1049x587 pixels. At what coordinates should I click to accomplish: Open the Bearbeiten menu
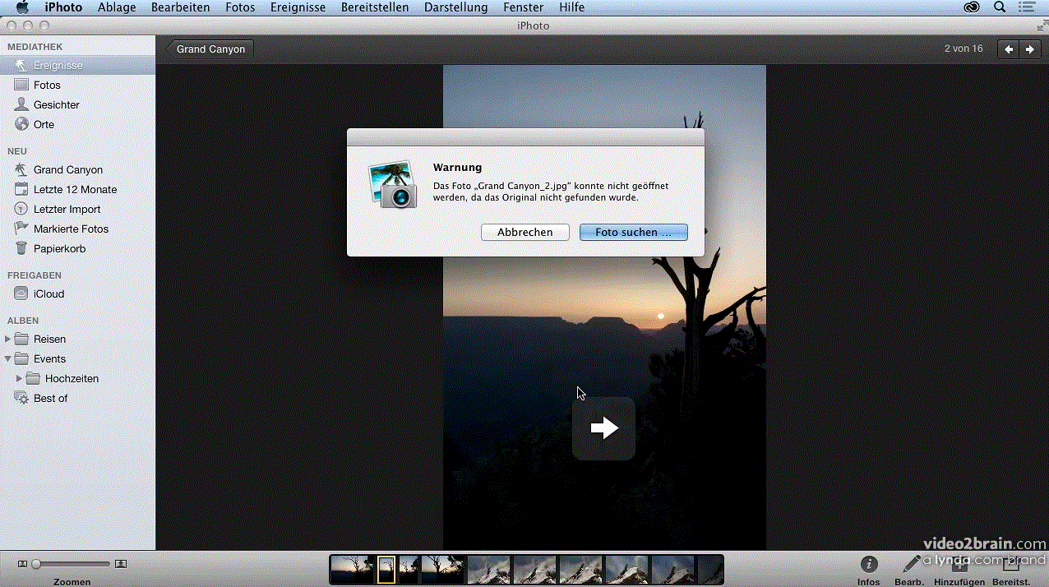pos(181,7)
